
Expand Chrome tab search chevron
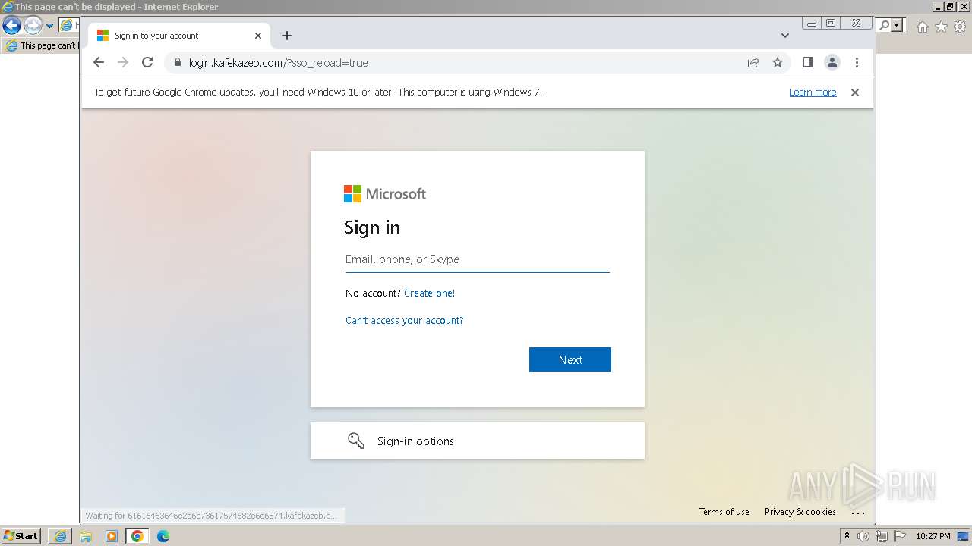(x=785, y=36)
